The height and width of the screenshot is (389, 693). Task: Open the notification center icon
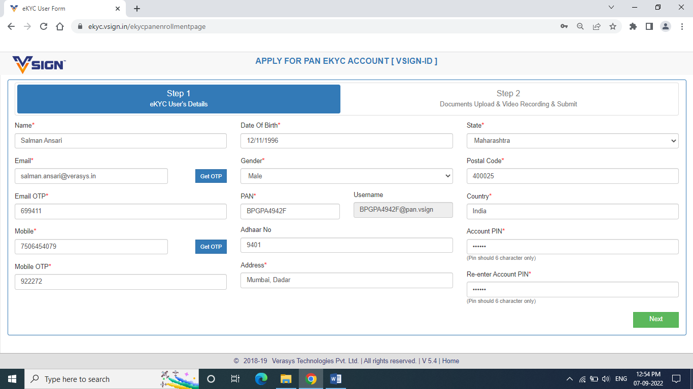(676, 379)
